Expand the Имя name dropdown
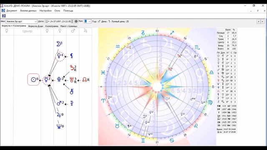 (35, 22)
